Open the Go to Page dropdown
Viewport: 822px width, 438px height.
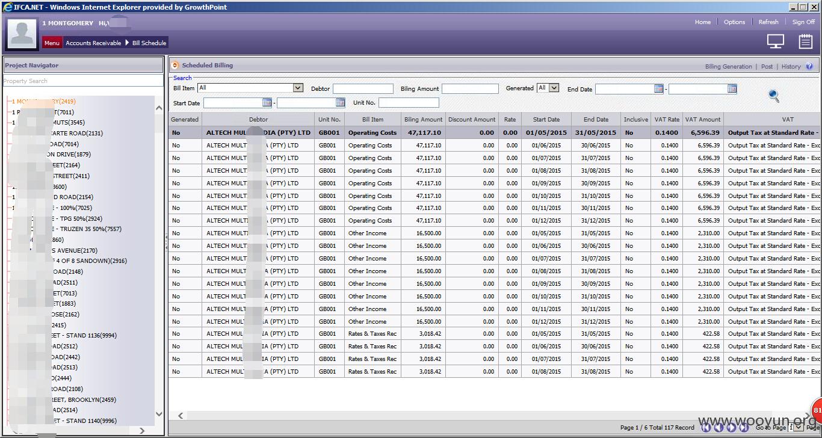(x=799, y=427)
